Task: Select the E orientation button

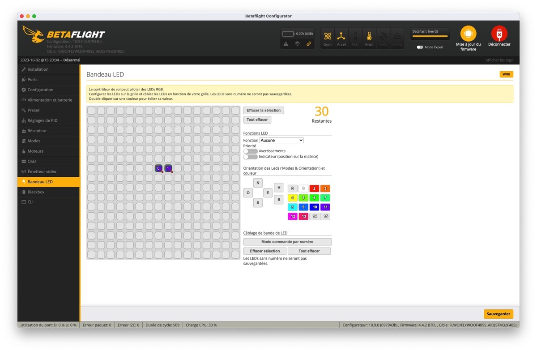Action: 268,193
